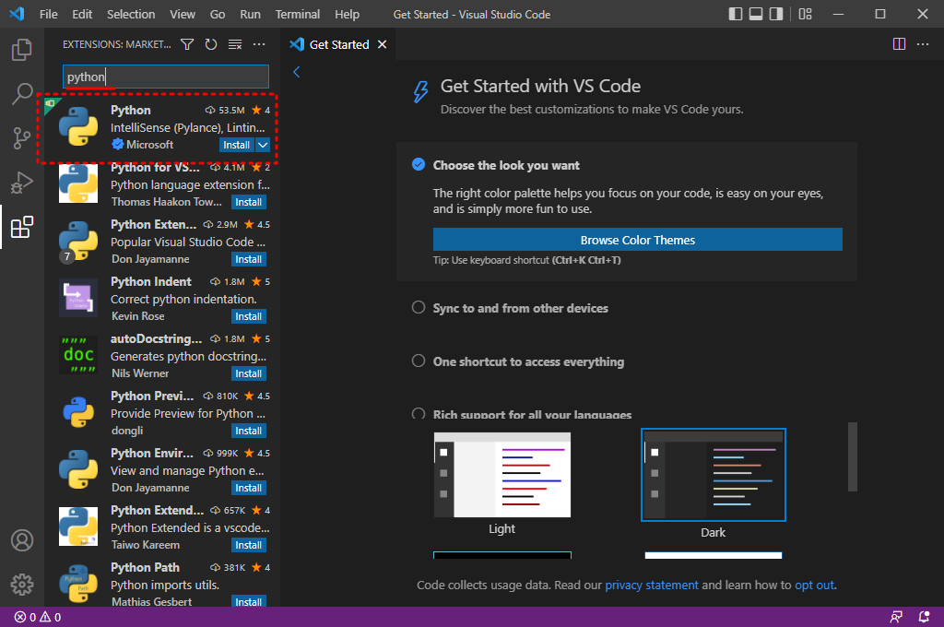Install Python Extension Pack by Don Jayamanne

[249, 260]
